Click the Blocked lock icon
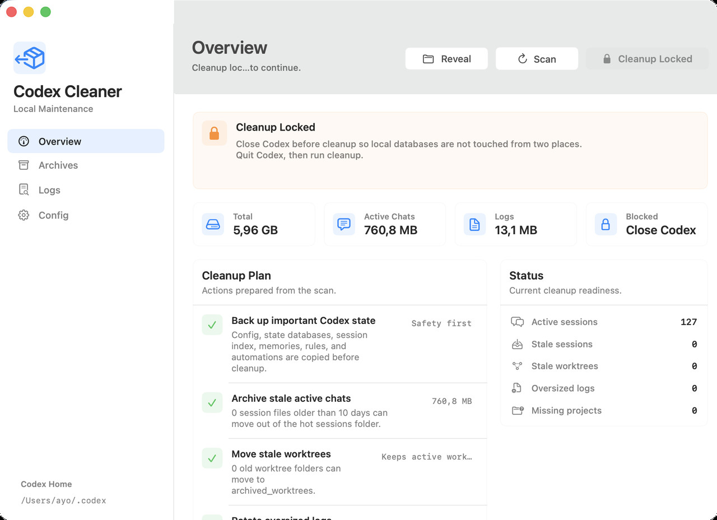717x520 pixels. (606, 224)
